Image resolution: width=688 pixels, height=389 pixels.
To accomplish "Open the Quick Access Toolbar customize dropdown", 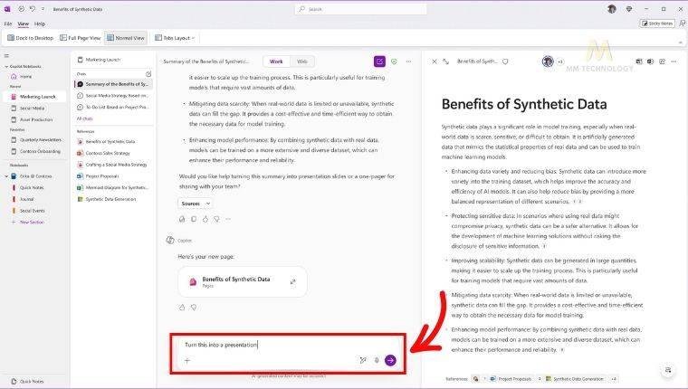I will coord(43,9).
